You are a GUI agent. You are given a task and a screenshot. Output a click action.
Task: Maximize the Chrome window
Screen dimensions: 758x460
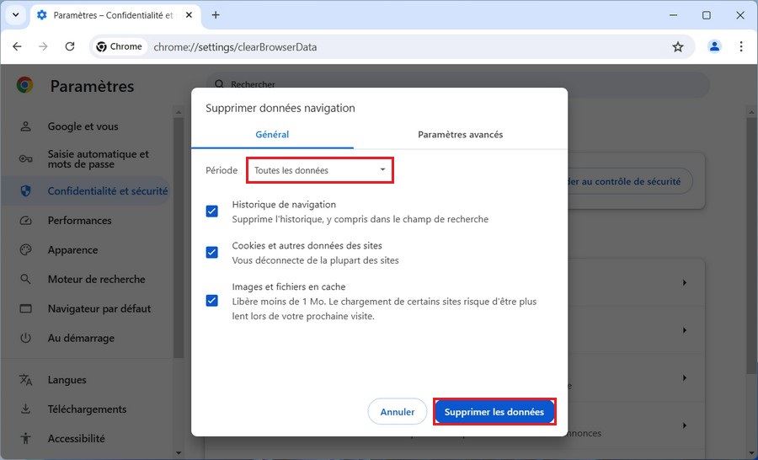click(707, 15)
